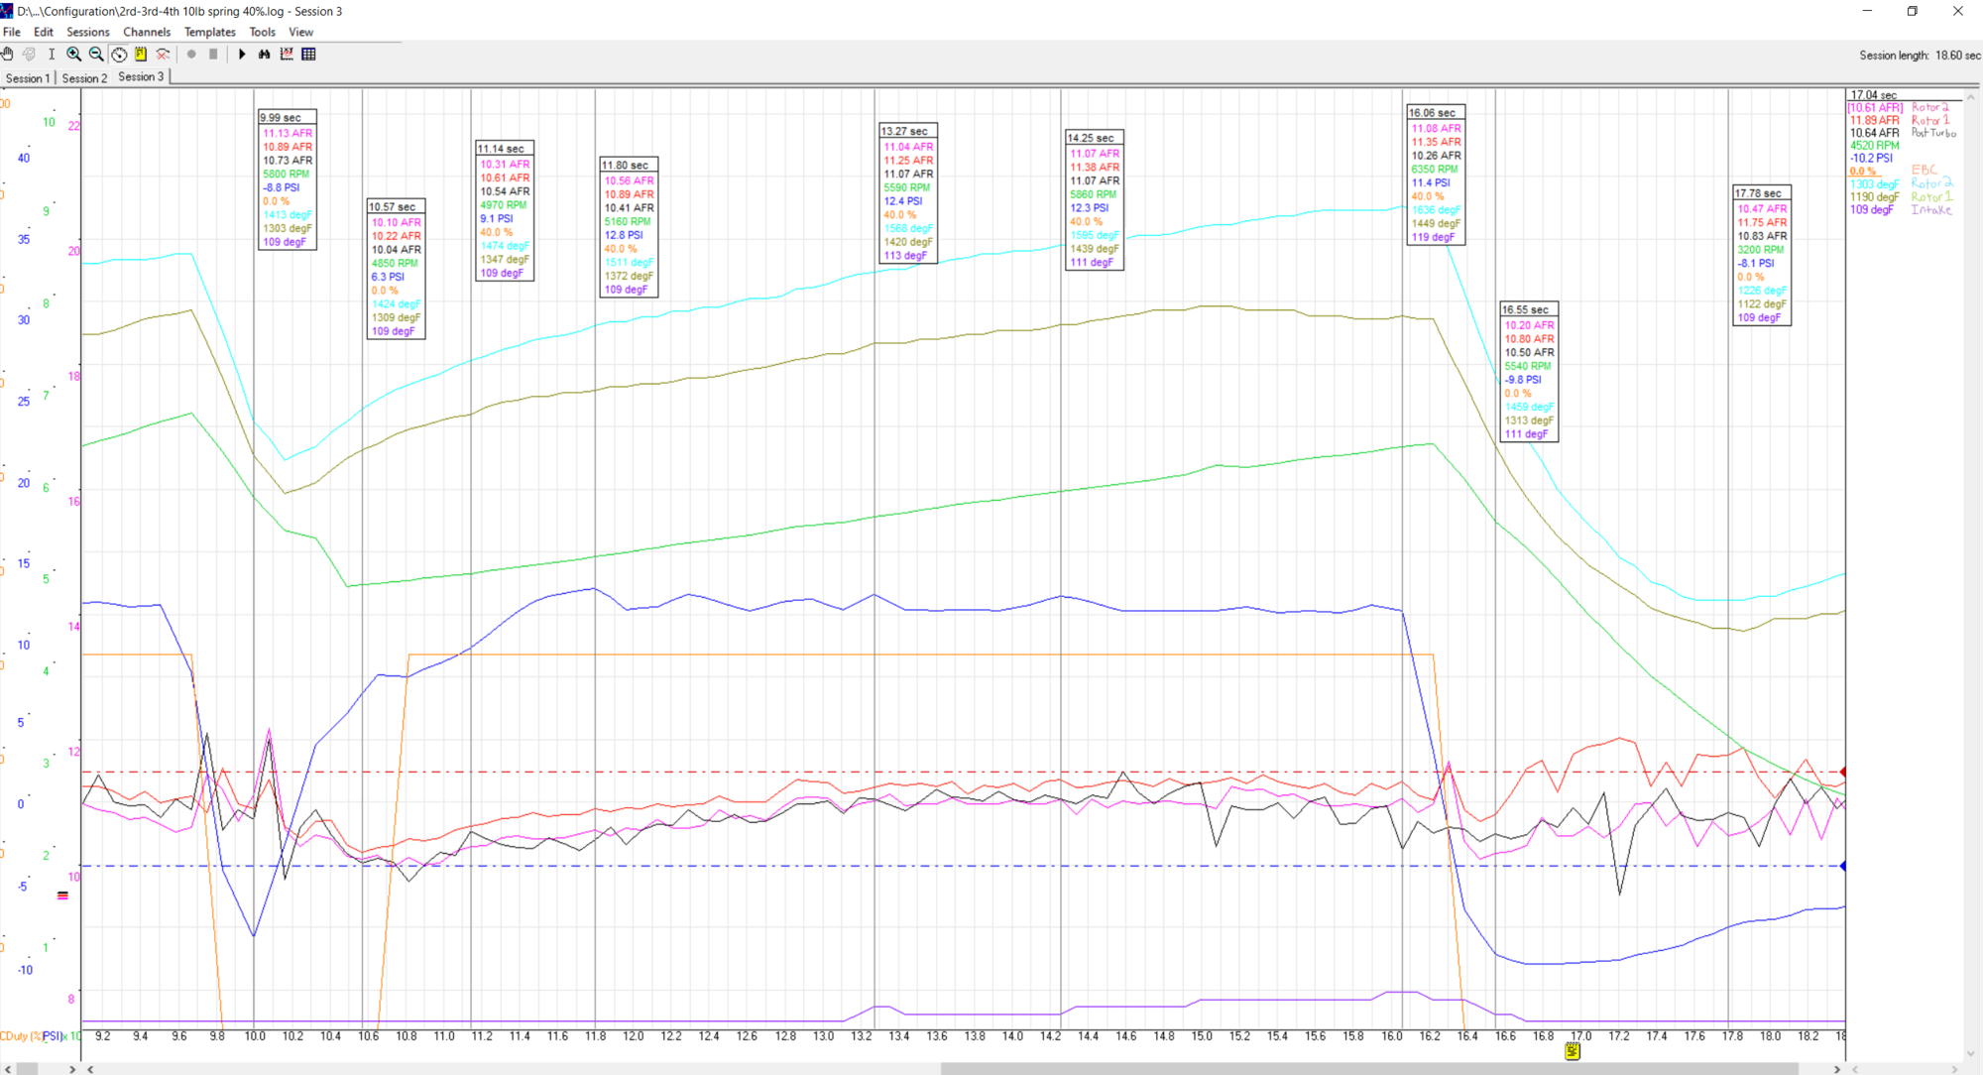The image size is (1983, 1075).
Task: Click the blue threshold line diamond marker
Action: [x=1843, y=866]
